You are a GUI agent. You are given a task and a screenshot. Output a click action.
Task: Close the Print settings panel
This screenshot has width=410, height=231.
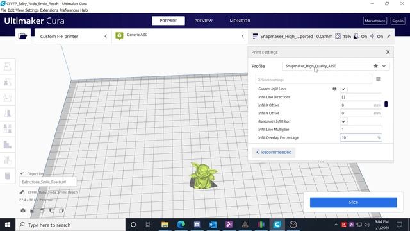click(x=388, y=52)
